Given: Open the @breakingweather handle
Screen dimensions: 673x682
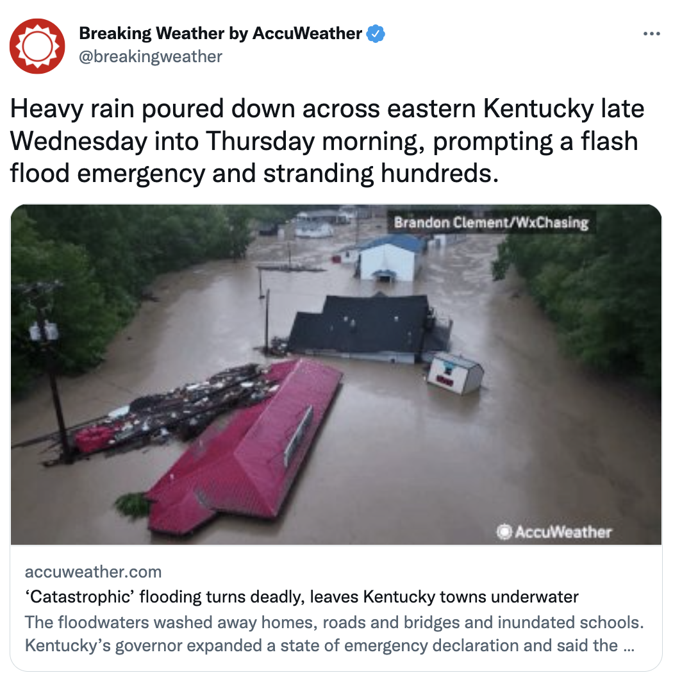Looking at the screenshot, I should coord(151,56).
